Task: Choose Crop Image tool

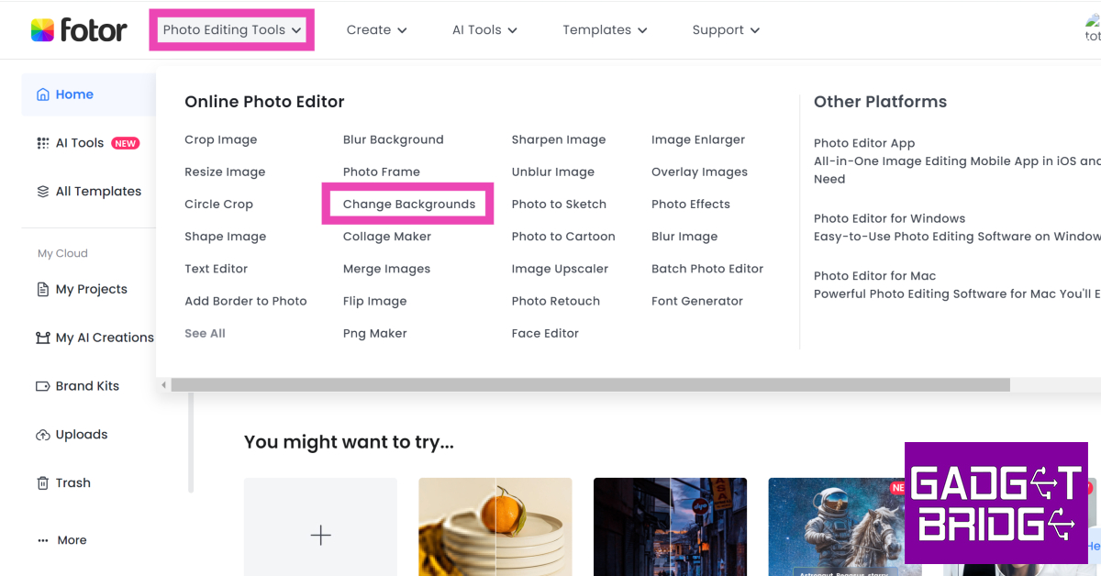Action: pos(220,140)
